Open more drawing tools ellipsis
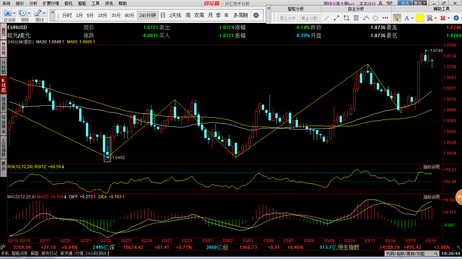 click(385, 18)
